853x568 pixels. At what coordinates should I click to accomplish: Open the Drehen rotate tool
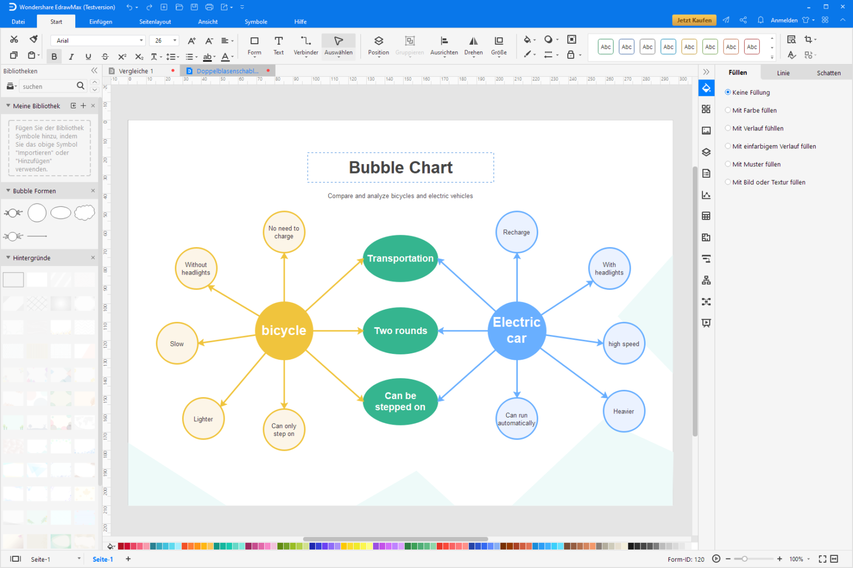(x=473, y=45)
